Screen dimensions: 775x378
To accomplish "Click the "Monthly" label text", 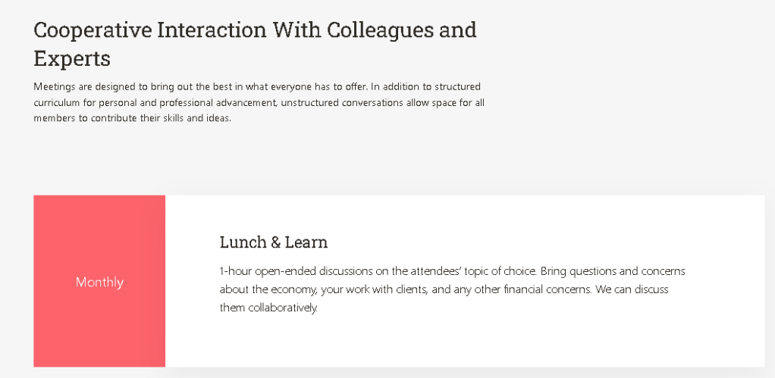I will coord(99,283).
